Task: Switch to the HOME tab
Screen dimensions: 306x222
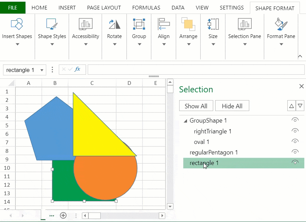Action: [39, 7]
